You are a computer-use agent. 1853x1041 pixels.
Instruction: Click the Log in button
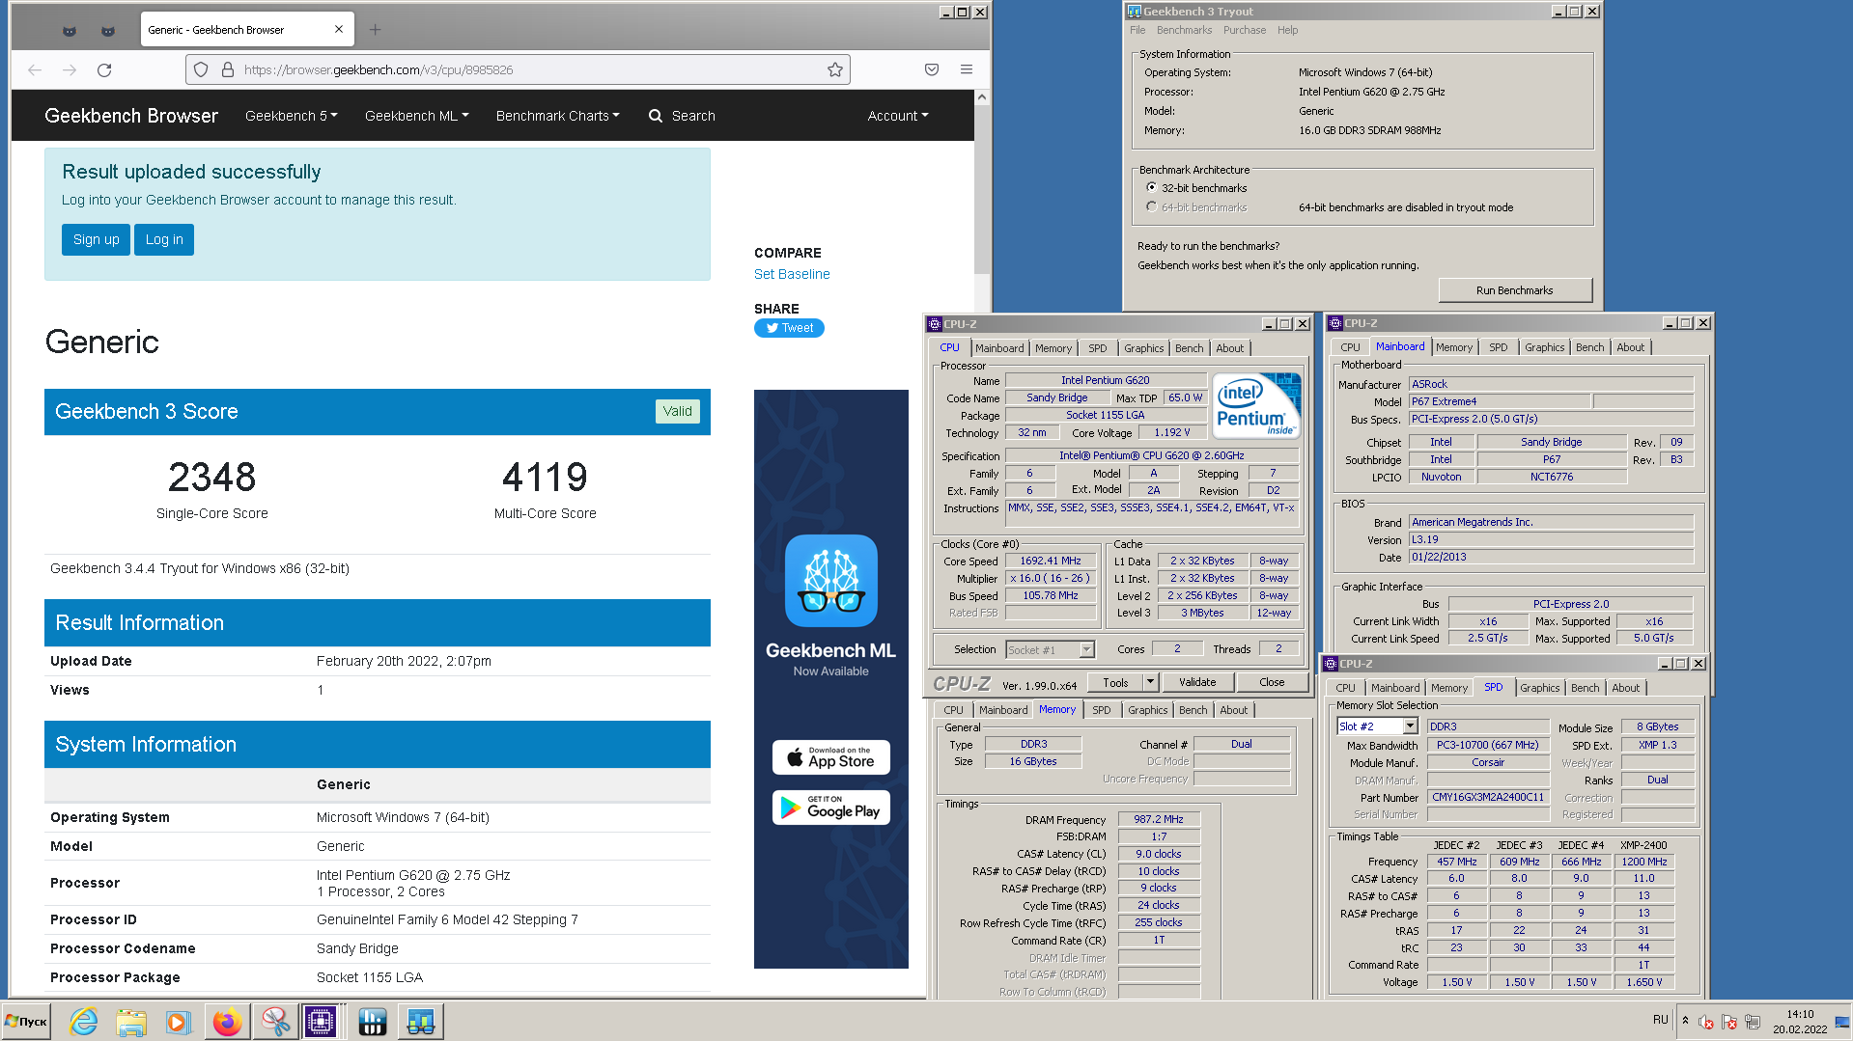tap(164, 240)
